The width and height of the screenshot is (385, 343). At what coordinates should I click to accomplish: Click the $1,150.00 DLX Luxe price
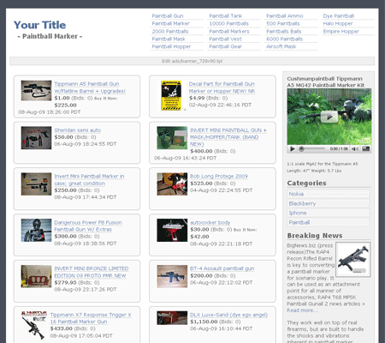pos(204,322)
